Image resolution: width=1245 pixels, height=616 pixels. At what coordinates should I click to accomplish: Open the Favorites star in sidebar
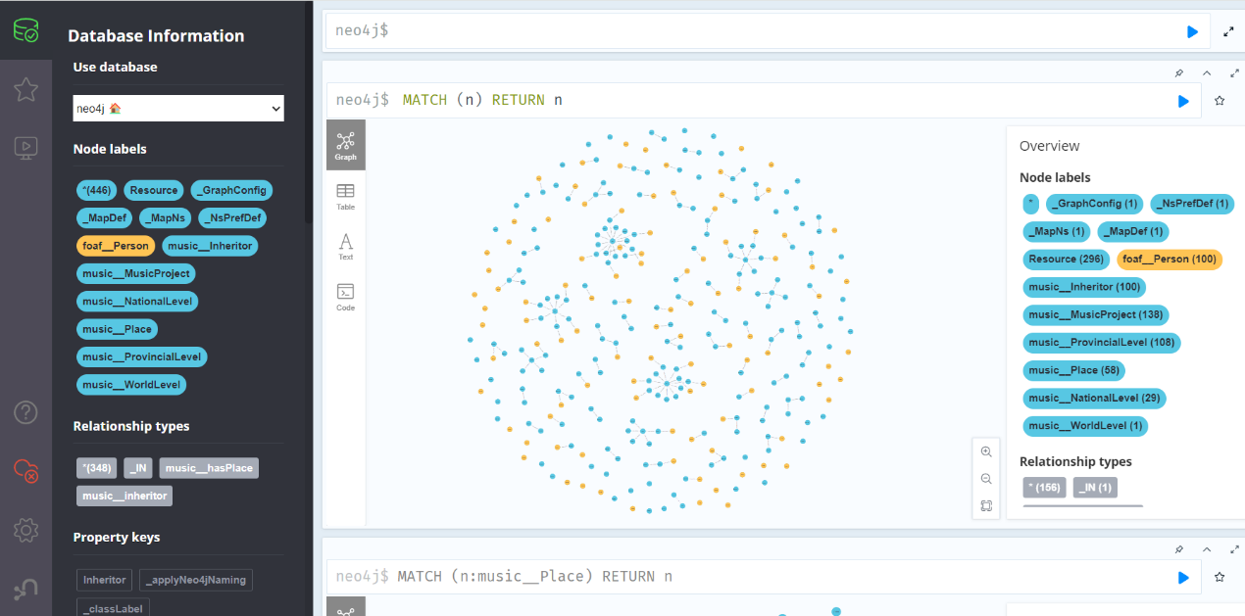click(25, 90)
